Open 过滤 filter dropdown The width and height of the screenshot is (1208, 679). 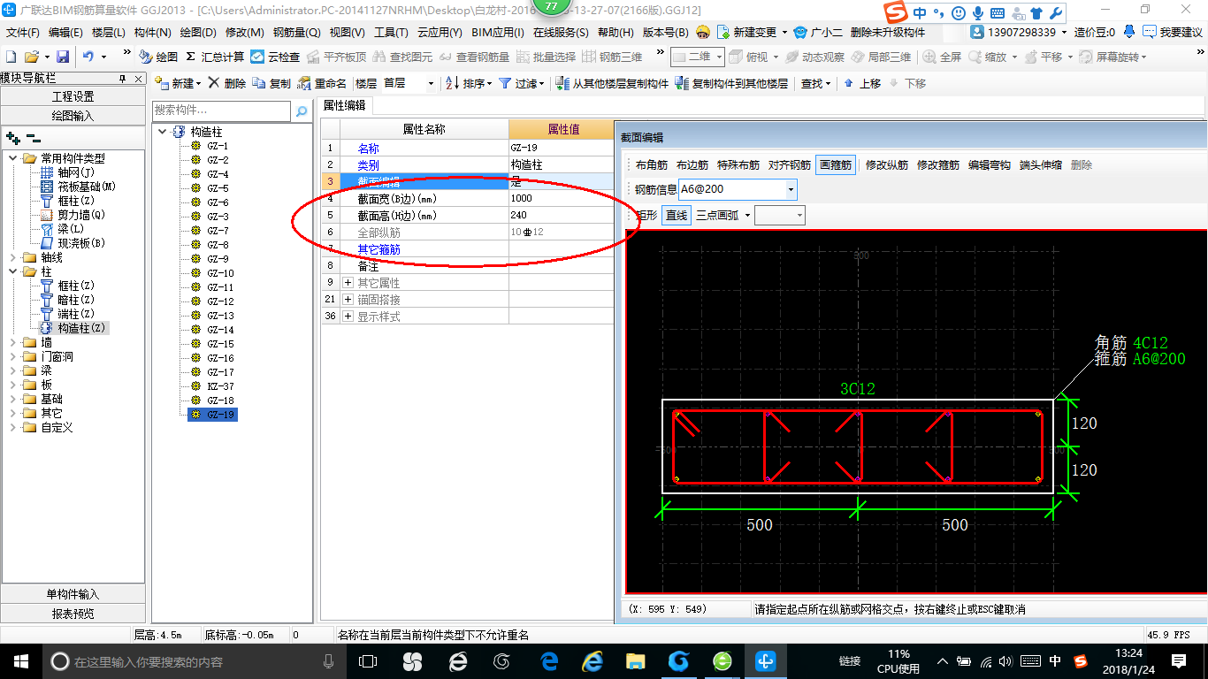522,83
